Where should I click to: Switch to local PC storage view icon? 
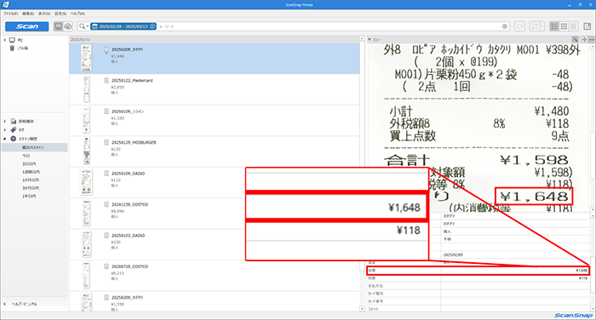tap(58, 26)
